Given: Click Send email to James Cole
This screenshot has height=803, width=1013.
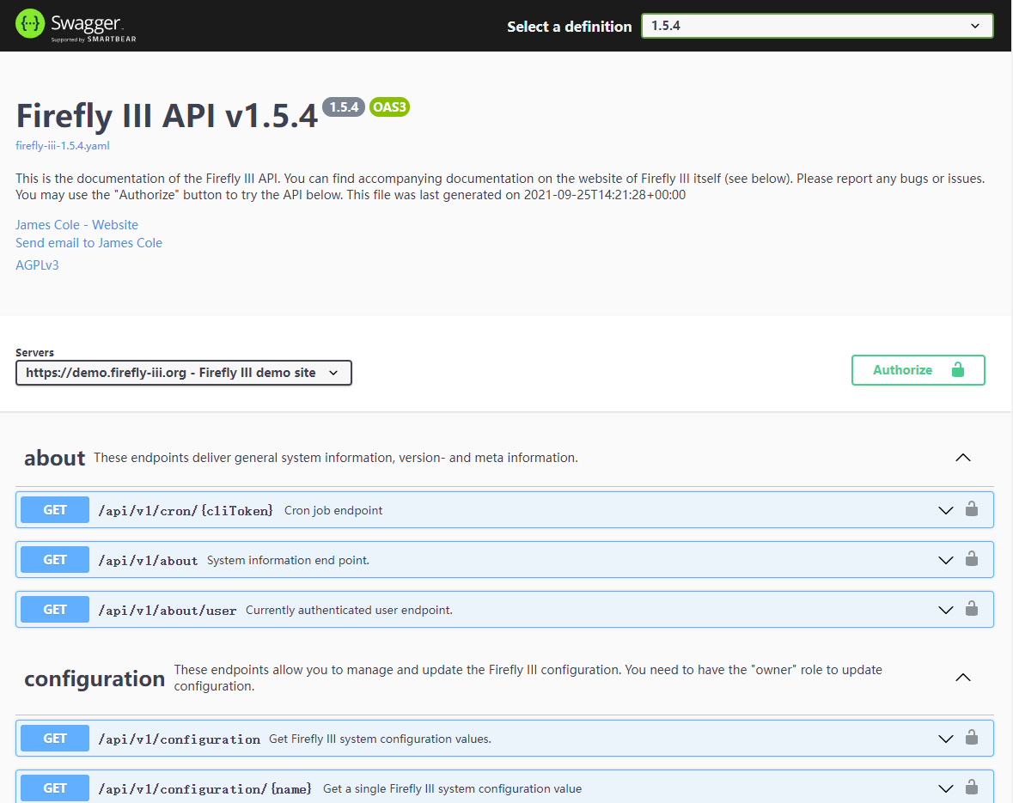Looking at the screenshot, I should 88,243.
